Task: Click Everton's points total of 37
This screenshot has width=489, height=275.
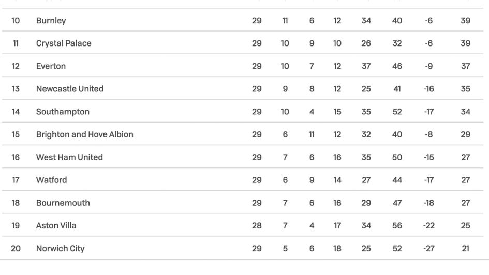Action: point(466,66)
